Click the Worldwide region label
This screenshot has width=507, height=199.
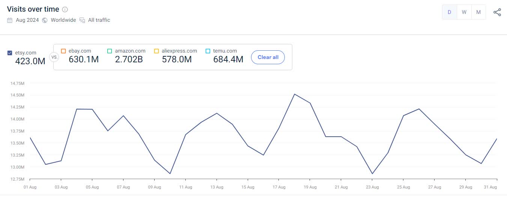[63, 20]
